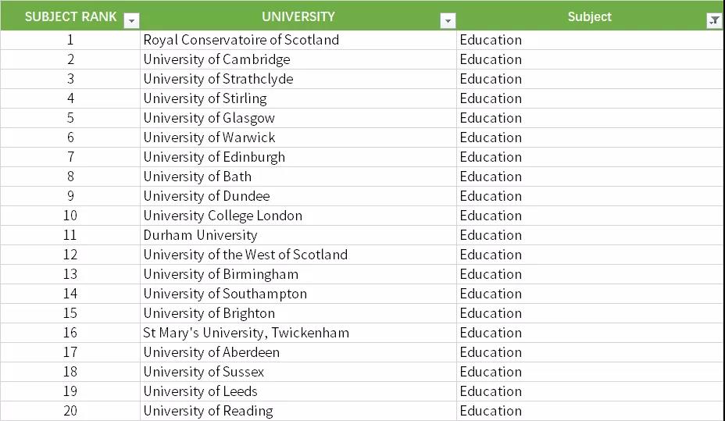Click the University College London cell
The height and width of the screenshot is (421, 725).
coord(223,216)
